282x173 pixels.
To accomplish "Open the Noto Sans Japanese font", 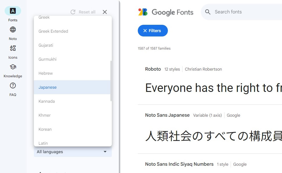I will (167, 115).
